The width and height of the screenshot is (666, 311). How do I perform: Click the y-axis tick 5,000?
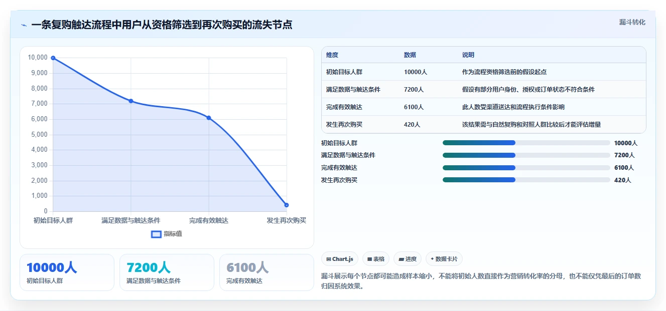39,134
